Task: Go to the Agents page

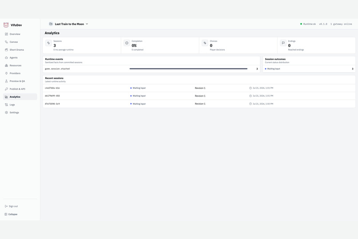Action: coord(13,57)
